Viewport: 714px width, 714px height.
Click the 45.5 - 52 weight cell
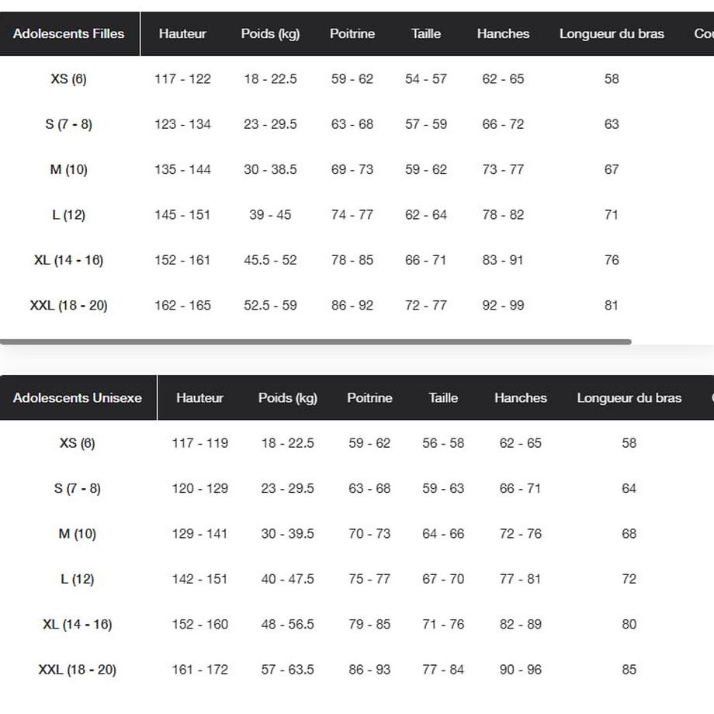coord(270,260)
